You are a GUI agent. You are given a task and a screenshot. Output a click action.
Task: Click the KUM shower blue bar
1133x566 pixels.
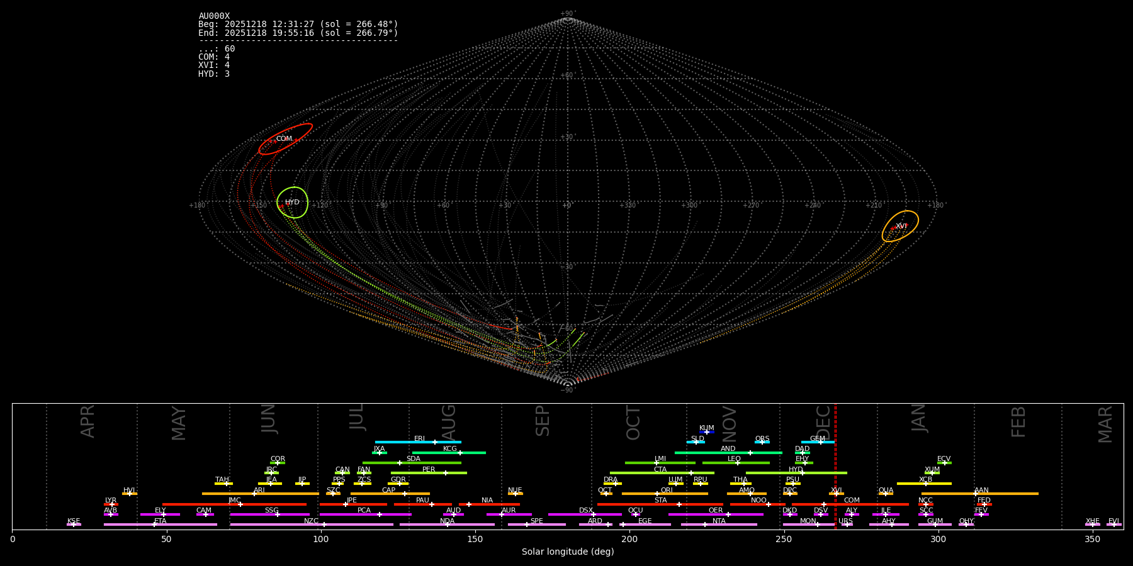tap(707, 432)
